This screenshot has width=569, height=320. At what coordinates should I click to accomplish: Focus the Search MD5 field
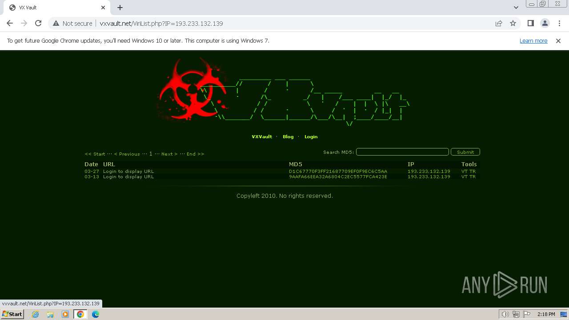(x=402, y=152)
